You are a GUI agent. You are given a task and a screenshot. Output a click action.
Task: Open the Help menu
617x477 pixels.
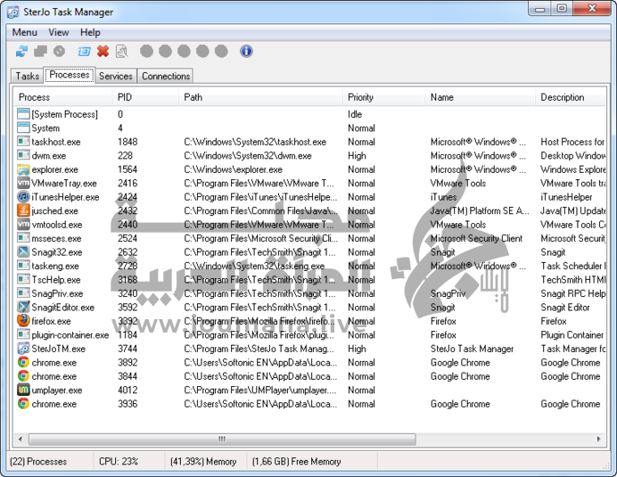pyautogui.click(x=90, y=32)
